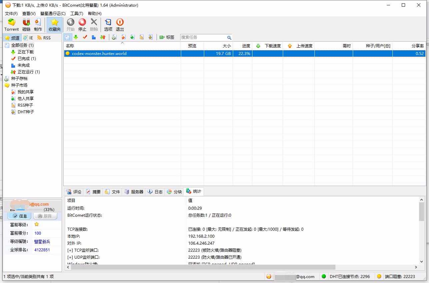The image size is (429, 283).
Task: Select 种子市场 in the tree
Action: [x=19, y=85]
